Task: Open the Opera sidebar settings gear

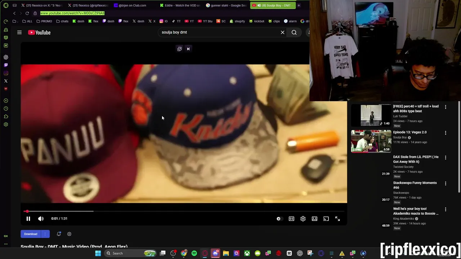Action: 6,124
